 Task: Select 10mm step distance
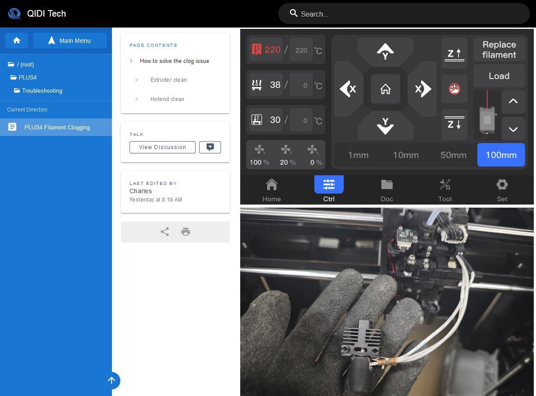(406, 155)
